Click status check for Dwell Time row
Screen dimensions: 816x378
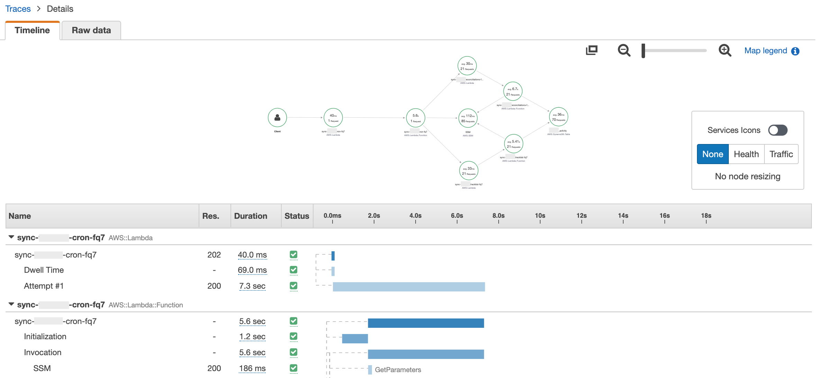[x=293, y=270]
